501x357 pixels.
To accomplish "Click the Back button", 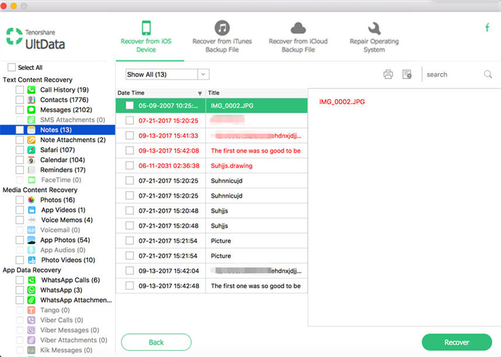I will (156, 342).
